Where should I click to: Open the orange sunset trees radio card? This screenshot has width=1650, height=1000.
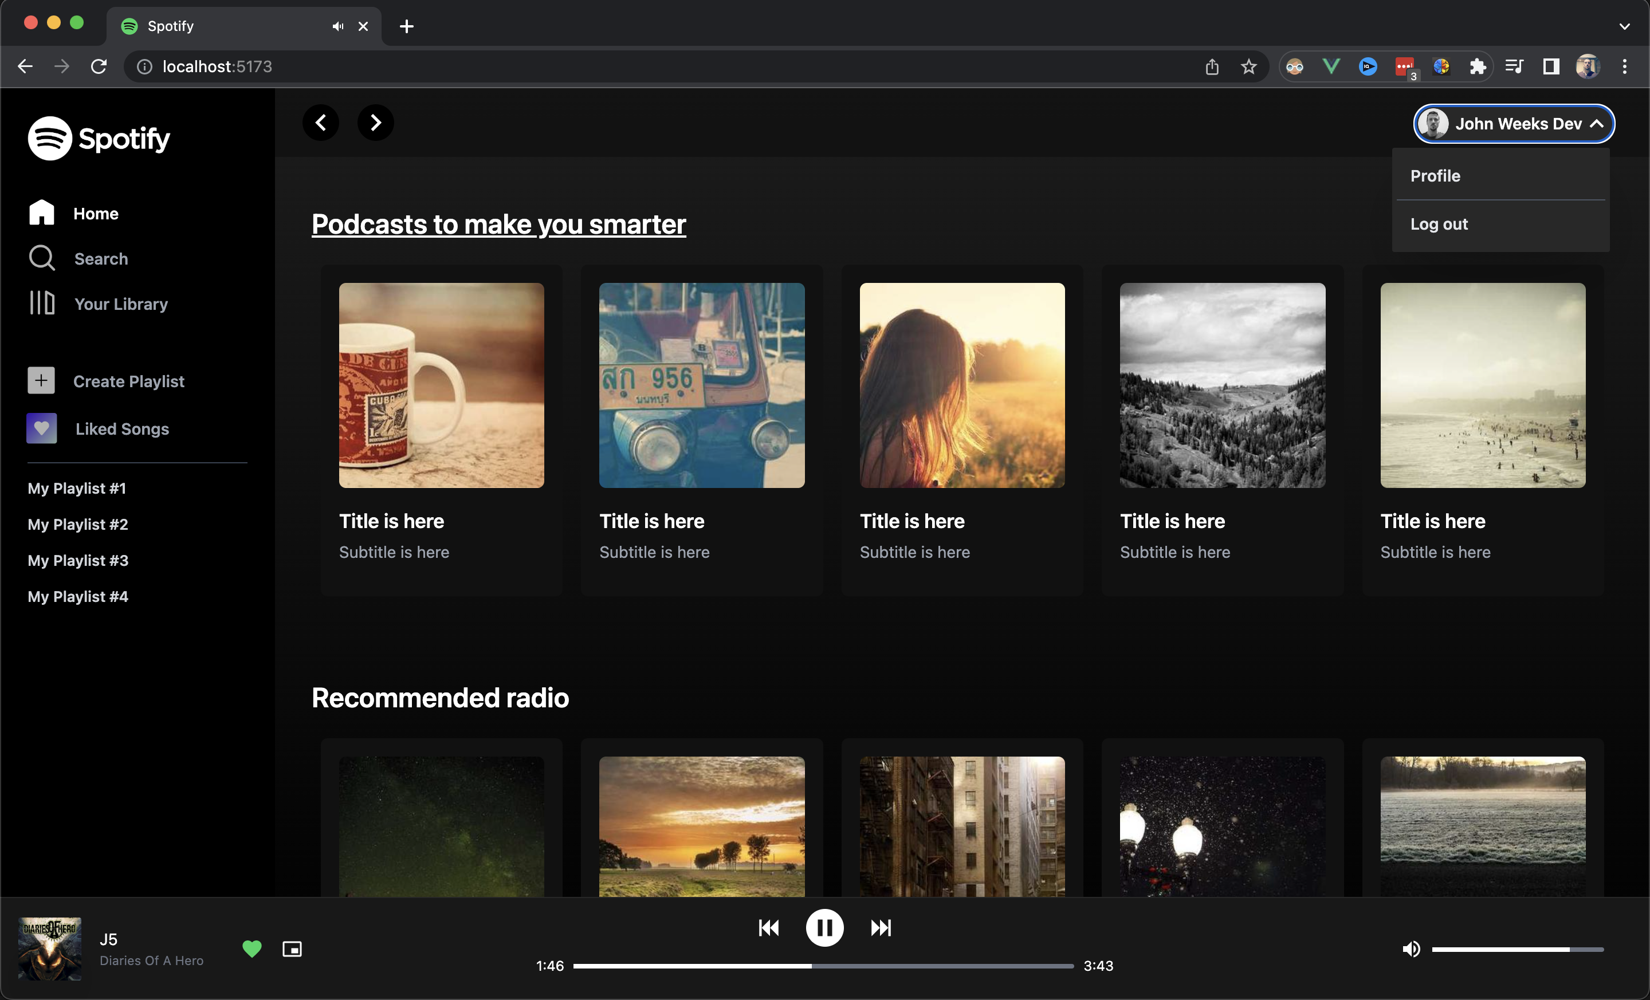[x=702, y=818]
